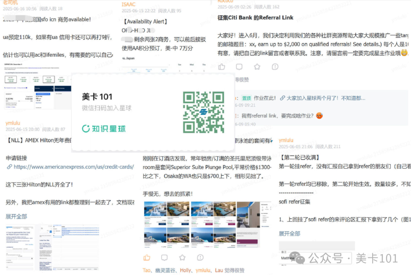Toggle the favorite star on the hotel post
Image resolution: width=411 pixels, height=275 pixels.
pyautogui.click(x=182, y=257)
